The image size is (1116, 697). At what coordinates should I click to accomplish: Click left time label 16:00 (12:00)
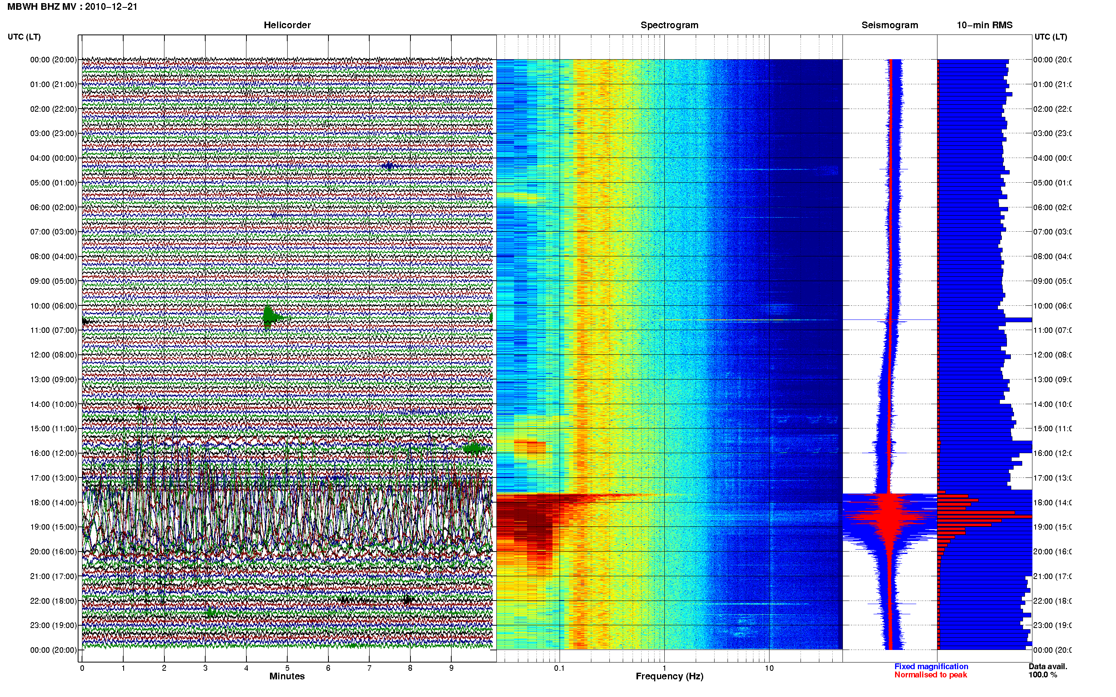click(x=53, y=453)
